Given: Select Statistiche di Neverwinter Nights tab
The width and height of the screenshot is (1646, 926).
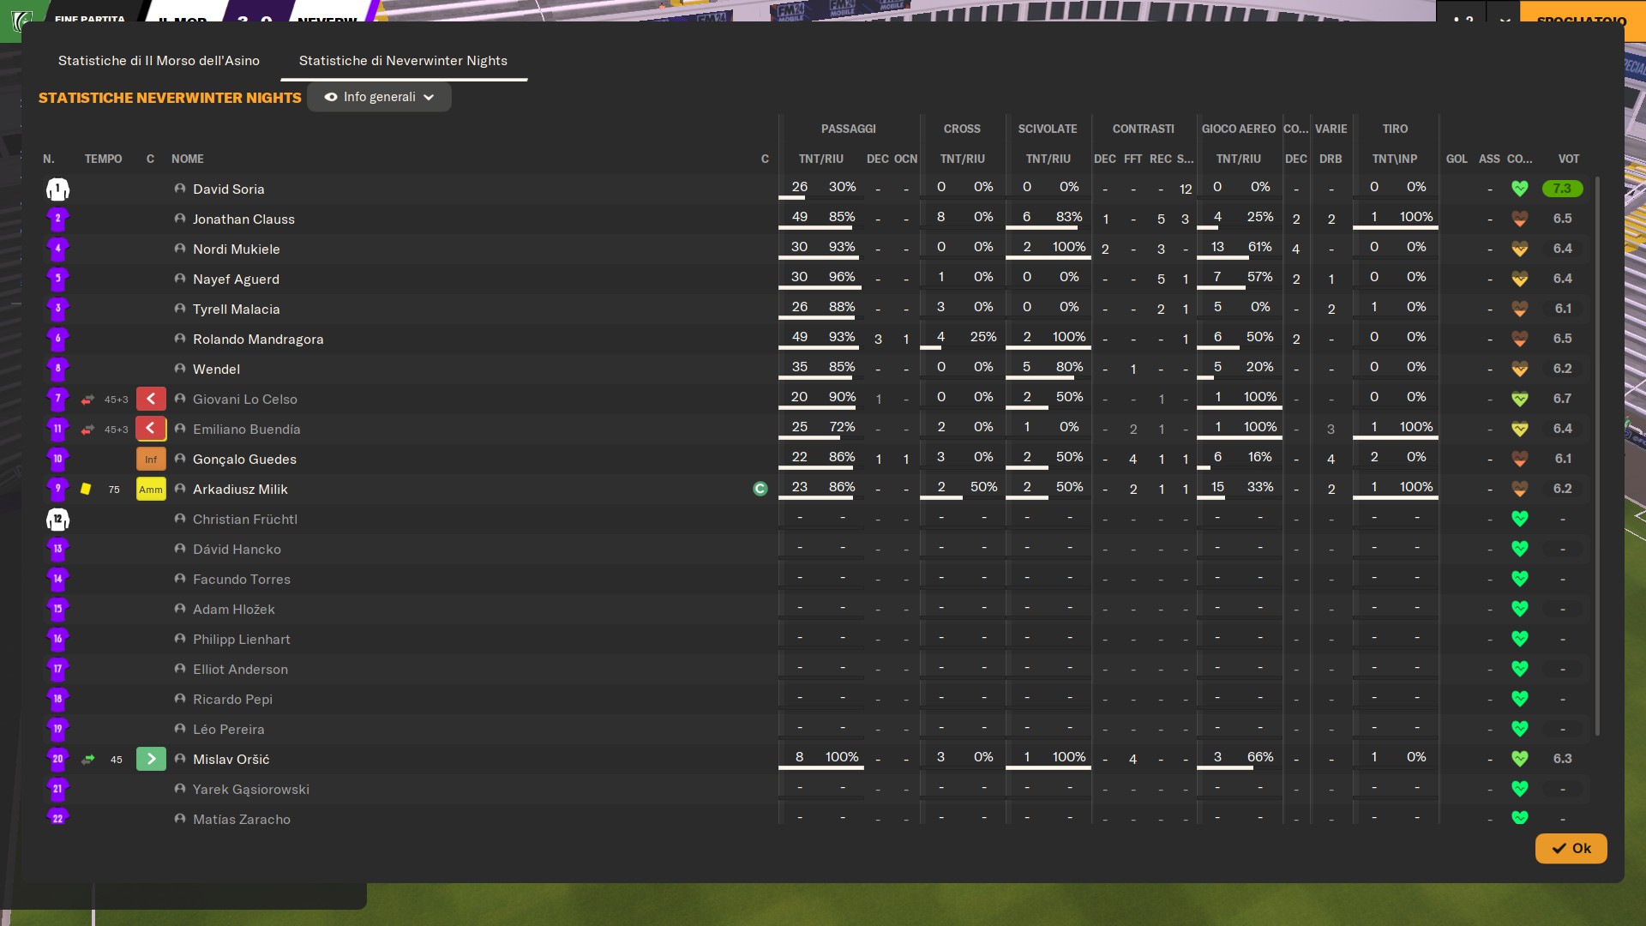Looking at the screenshot, I should coord(403,61).
